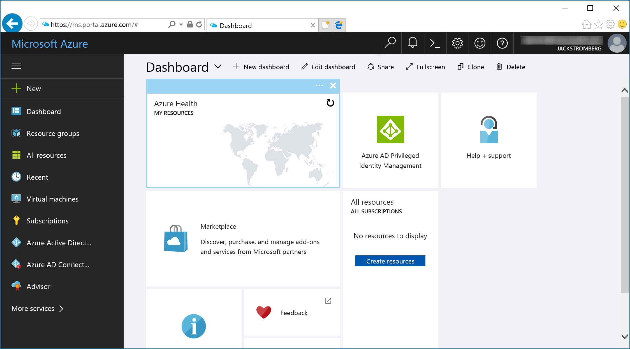Click the Create resources button
The image size is (630, 349).
[x=390, y=261]
